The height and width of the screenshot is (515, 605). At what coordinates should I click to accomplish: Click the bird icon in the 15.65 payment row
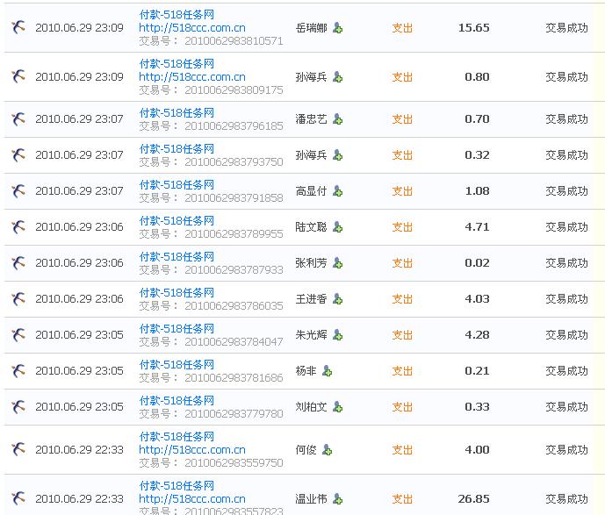pos(18,28)
